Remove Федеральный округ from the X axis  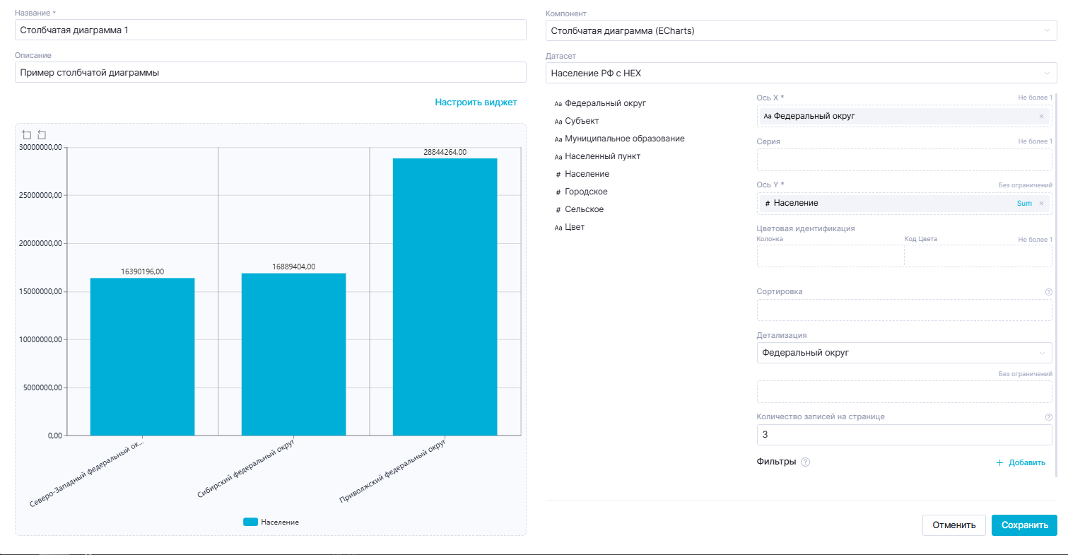(x=1040, y=116)
